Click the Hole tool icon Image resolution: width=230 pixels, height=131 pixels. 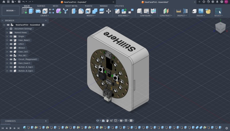45,11
